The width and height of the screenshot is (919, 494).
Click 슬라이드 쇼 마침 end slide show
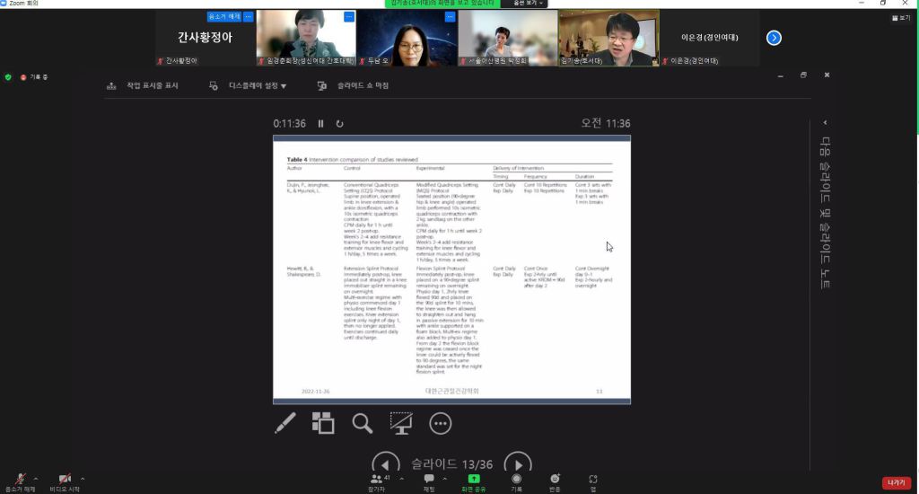pos(353,85)
